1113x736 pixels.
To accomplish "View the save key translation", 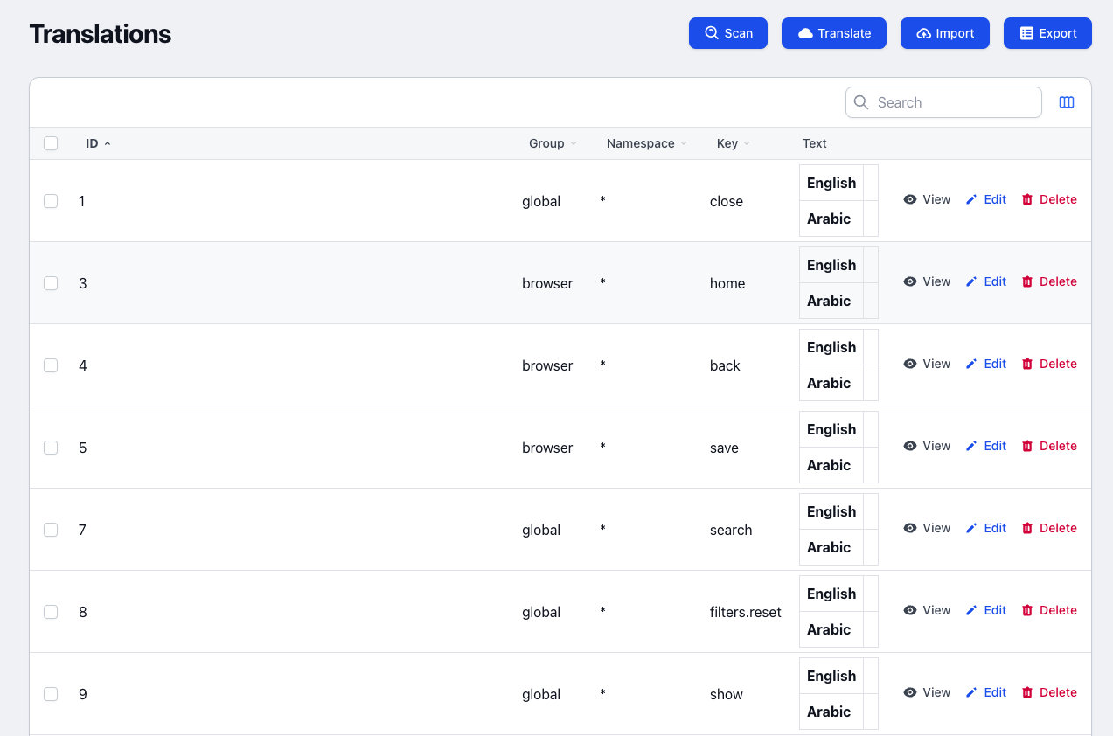I will coord(927,446).
